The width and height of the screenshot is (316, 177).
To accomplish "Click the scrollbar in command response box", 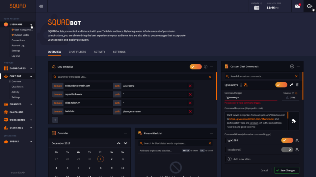I will 288,115.
